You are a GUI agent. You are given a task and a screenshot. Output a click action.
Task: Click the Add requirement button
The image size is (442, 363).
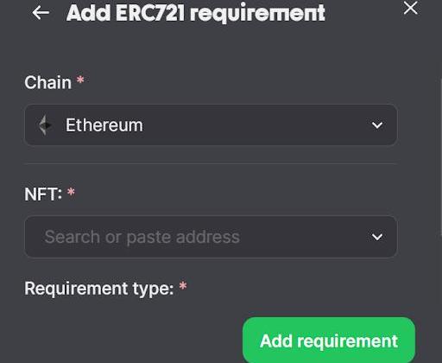tap(329, 341)
